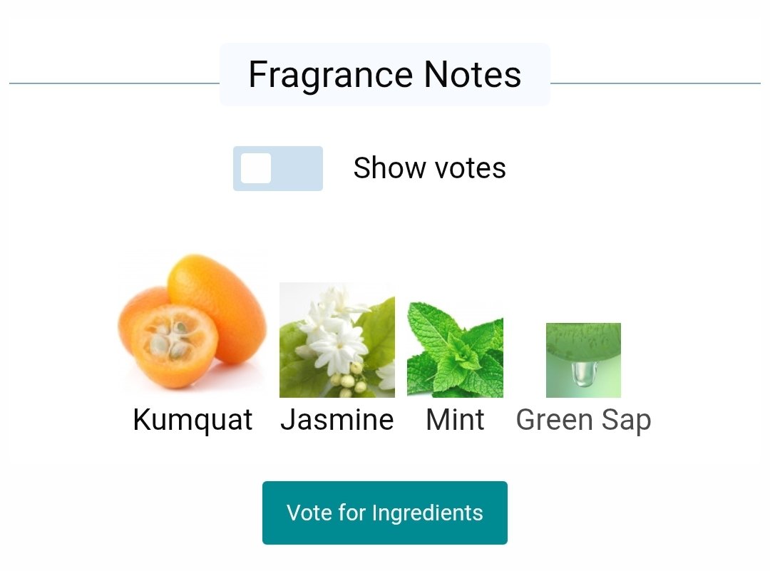The height and width of the screenshot is (571, 770).
Task: Click the Fragrance Notes heading
Action: coord(384,75)
